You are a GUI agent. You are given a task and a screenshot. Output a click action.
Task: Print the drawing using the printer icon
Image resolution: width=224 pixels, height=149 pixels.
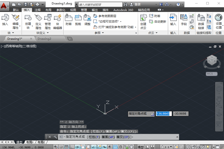click(37, 4)
